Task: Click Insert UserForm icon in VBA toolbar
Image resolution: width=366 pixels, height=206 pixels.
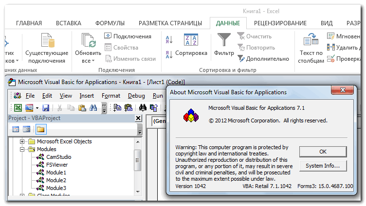Action: tap(29, 108)
